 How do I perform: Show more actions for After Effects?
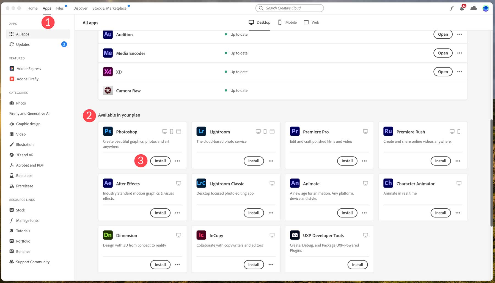click(177, 213)
